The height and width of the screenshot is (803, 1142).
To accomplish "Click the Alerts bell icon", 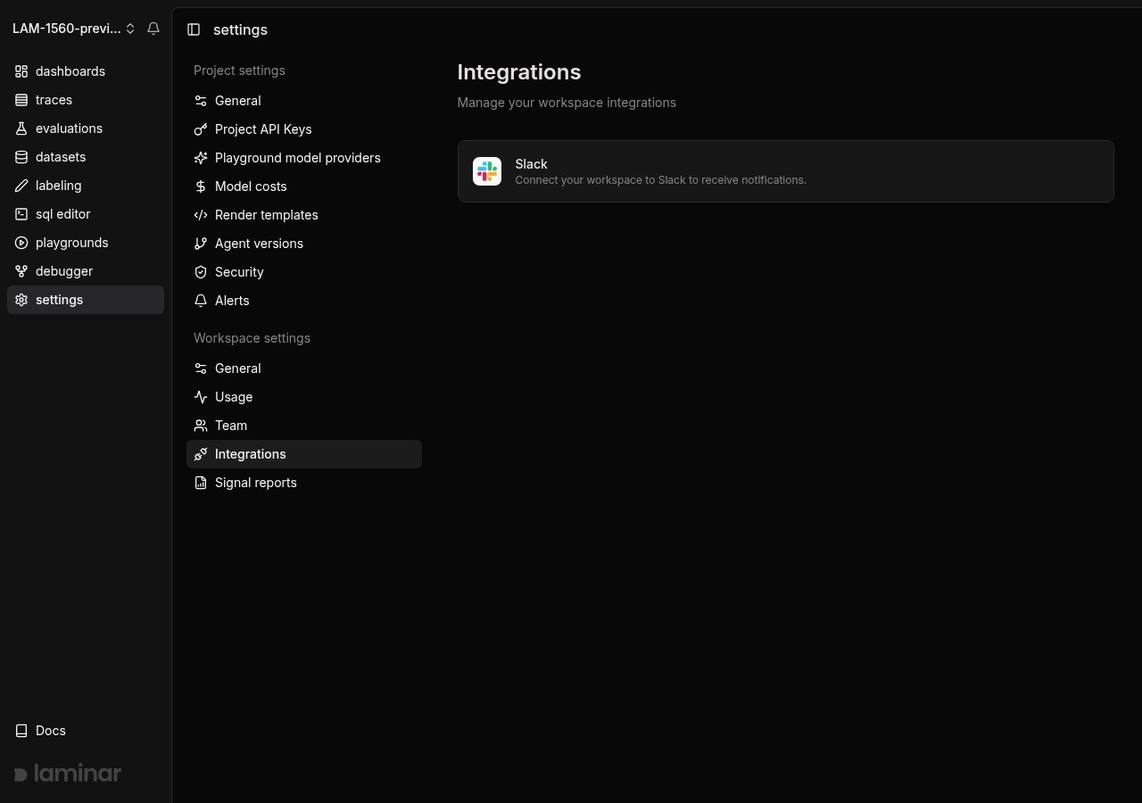I will tap(201, 301).
